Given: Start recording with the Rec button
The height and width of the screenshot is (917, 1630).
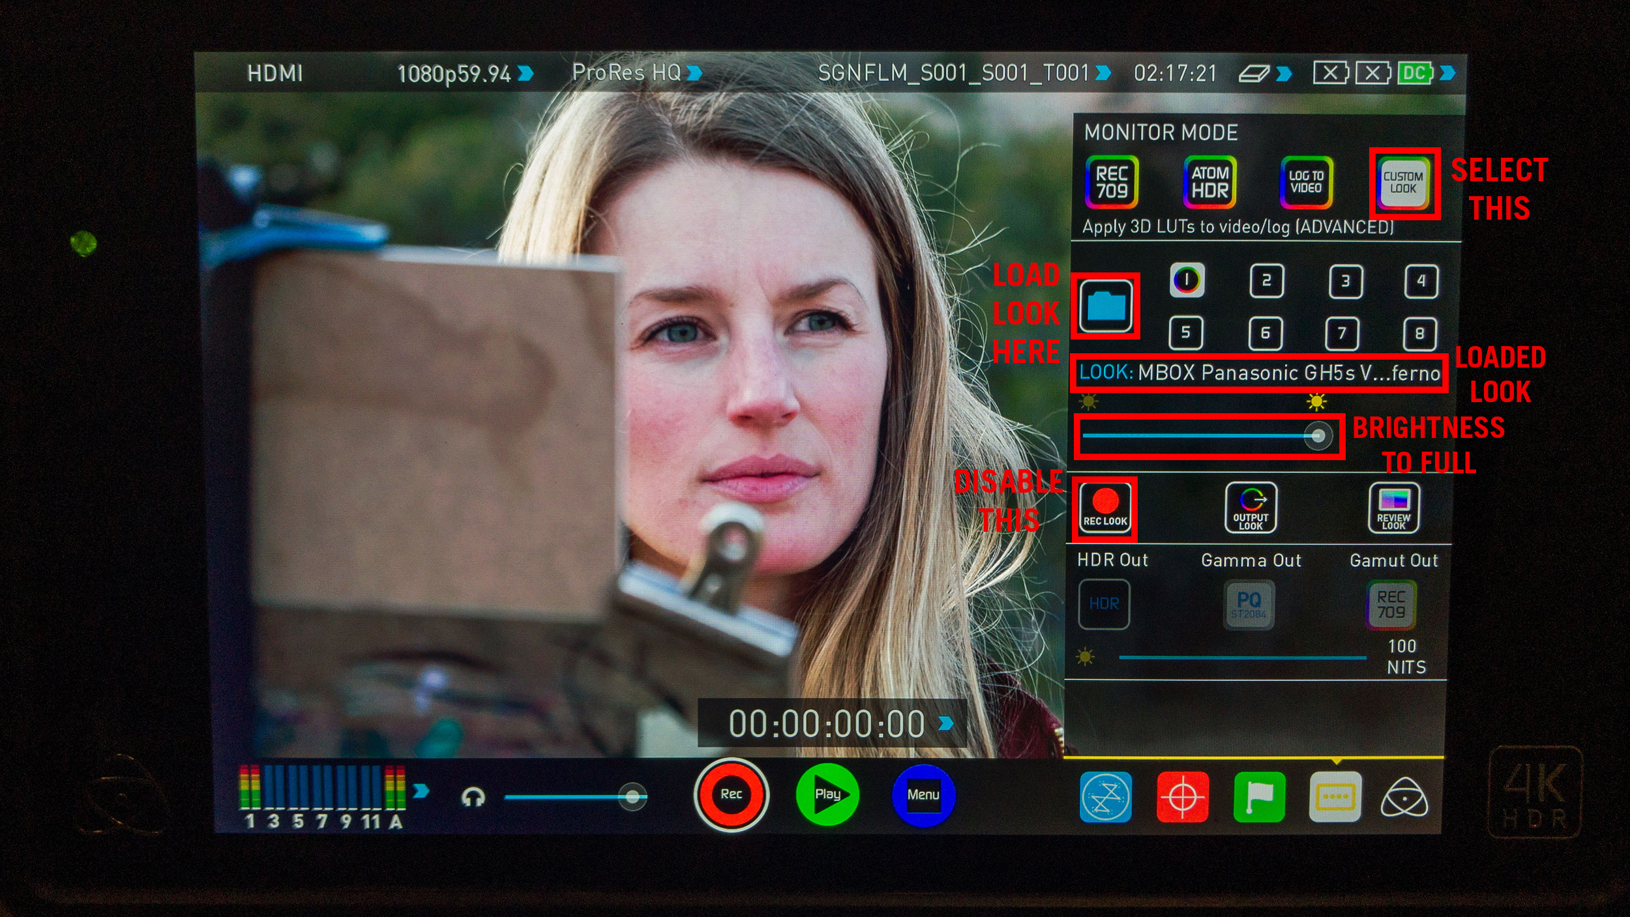Looking at the screenshot, I should click(731, 794).
